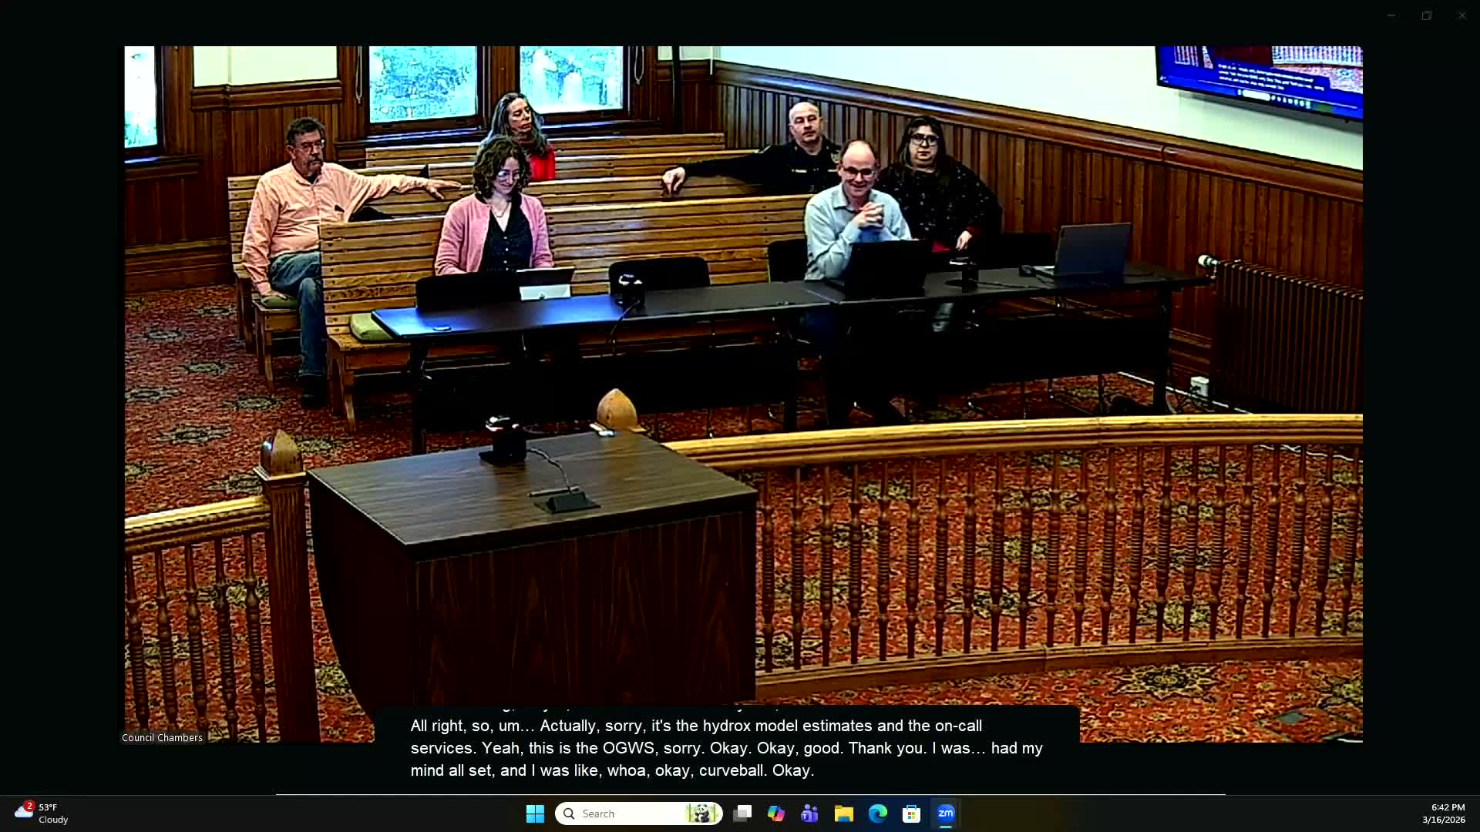Click the Council Chambers name label
Image resolution: width=1480 pixels, height=832 pixels.
point(162,737)
